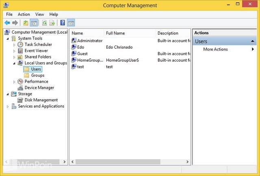Click the Back arrow toolbar icon
Viewport: 260px width, 176px height.
click(x=7, y=23)
